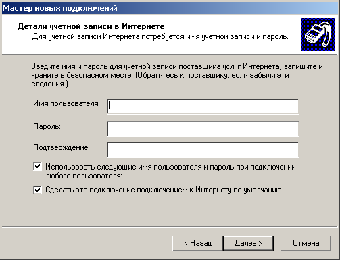
Task: Click subtitle about account name and password
Action: [x=160, y=36]
